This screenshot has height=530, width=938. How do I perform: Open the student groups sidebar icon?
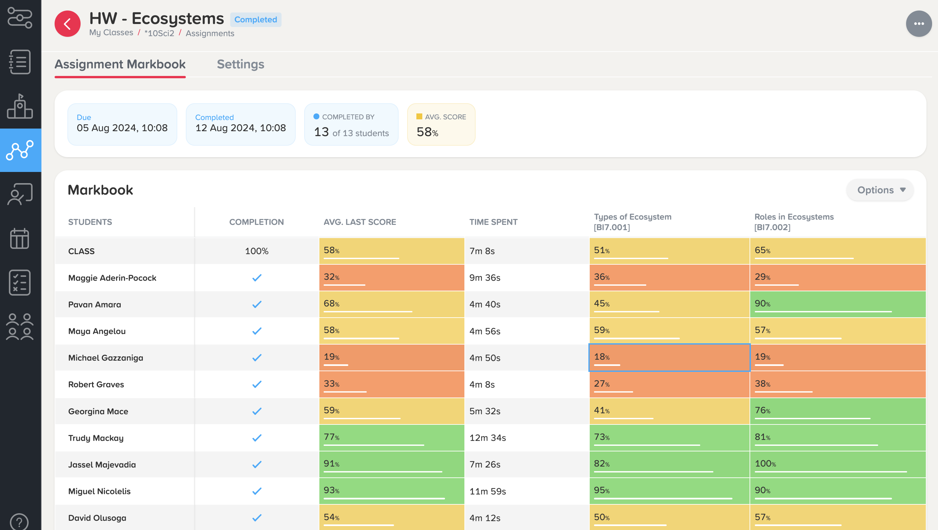20,326
